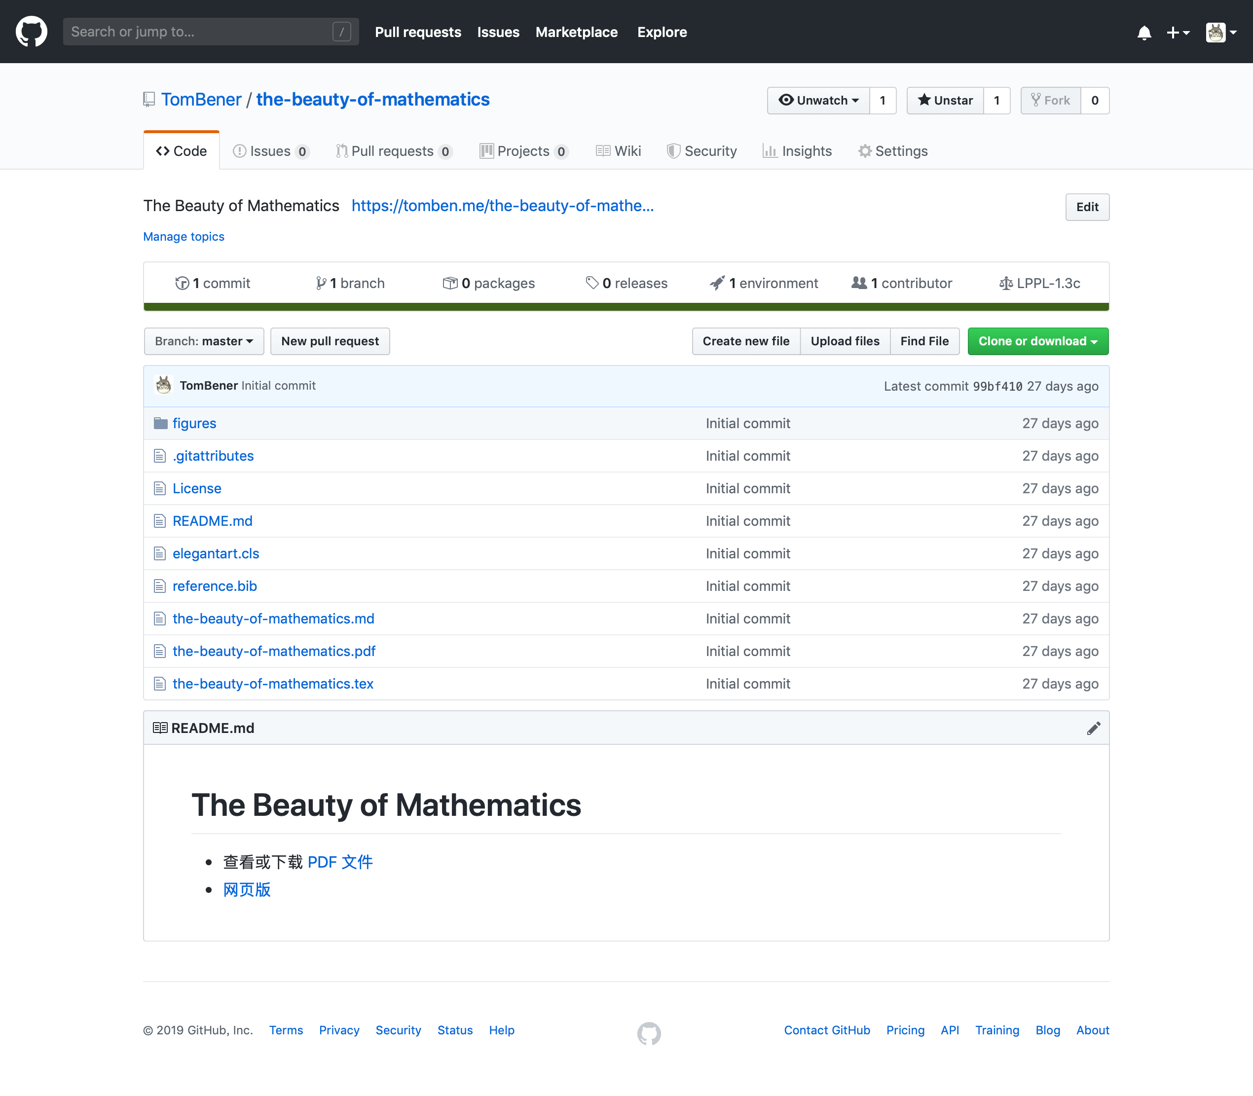This screenshot has width=1253, height=1096.
Task: Open the-beauty-of-mathematics.pdf file
Action: tap(274, 652)
